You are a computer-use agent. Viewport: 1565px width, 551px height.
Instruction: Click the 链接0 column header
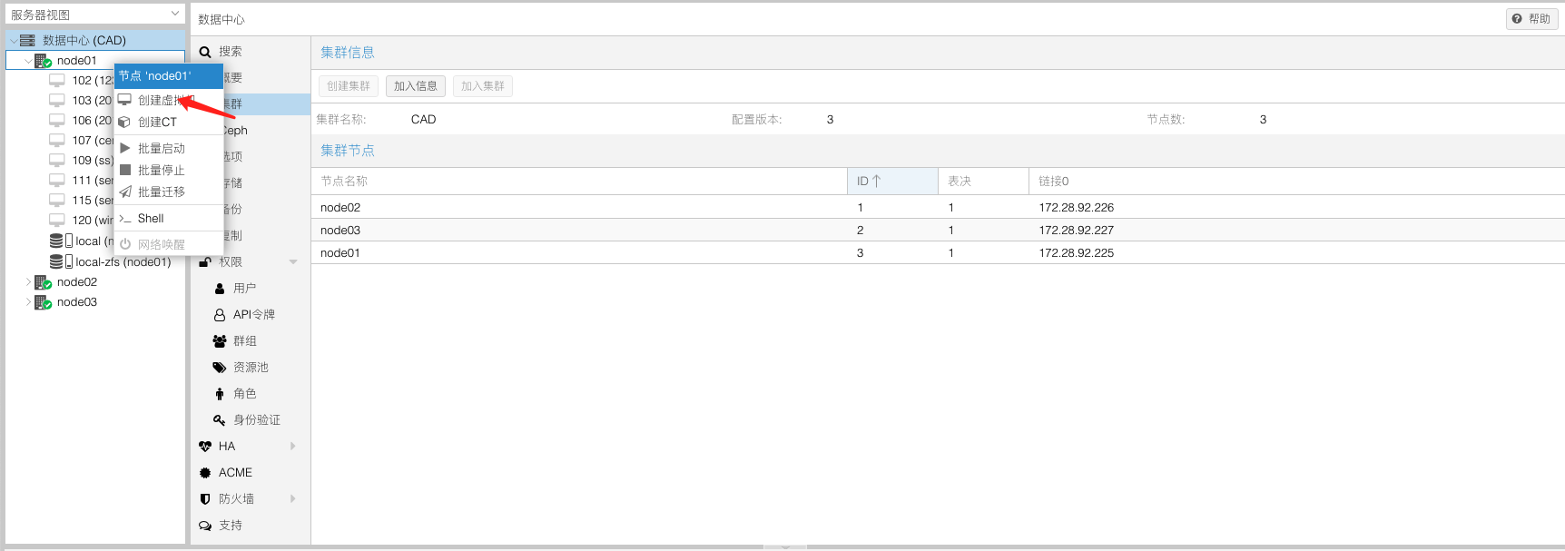[1297, 182]
